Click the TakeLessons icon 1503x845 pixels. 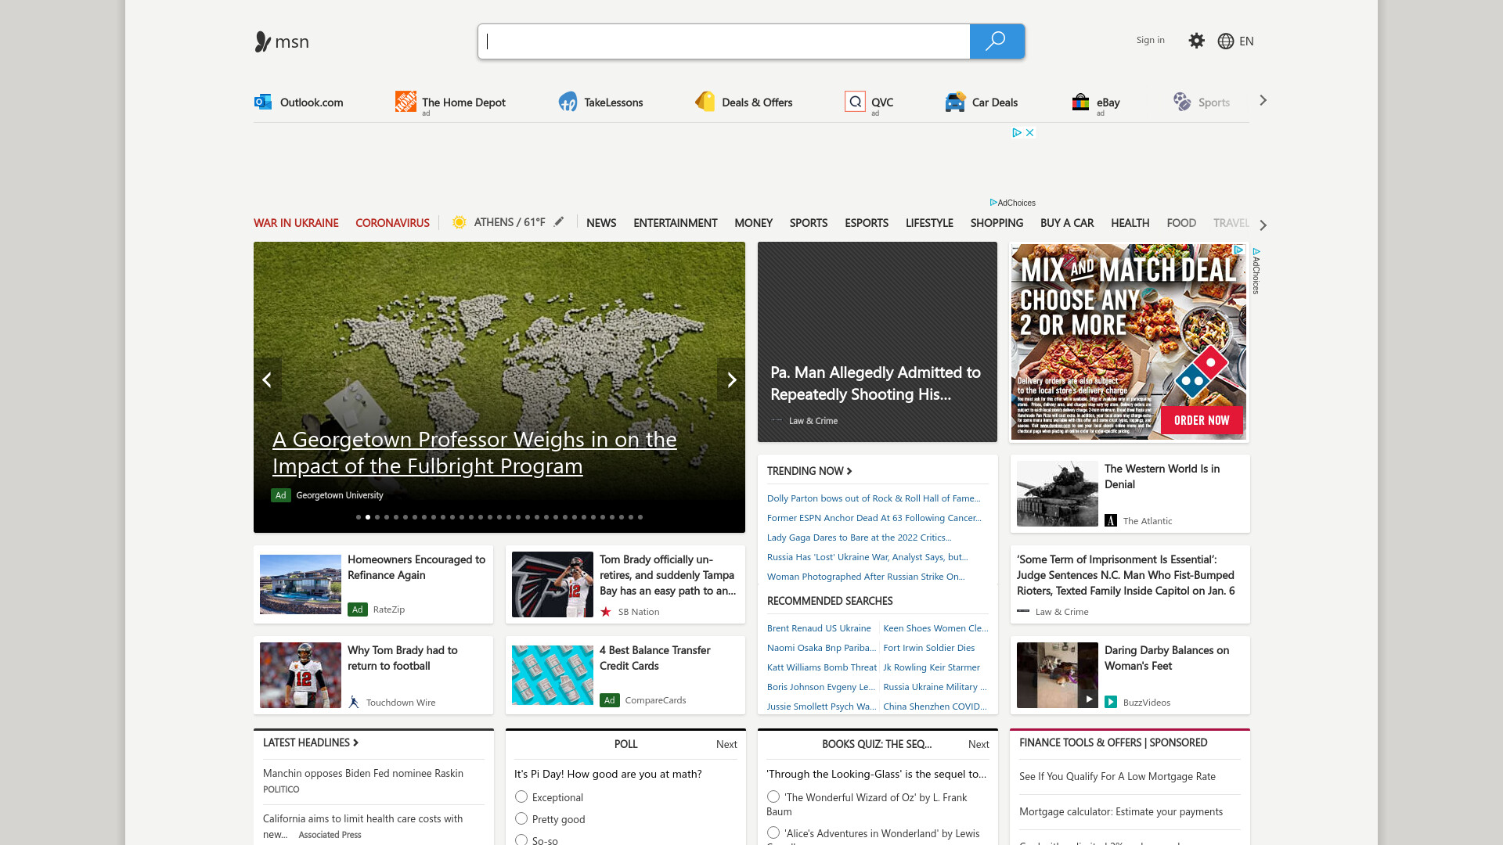coord(568,102)
